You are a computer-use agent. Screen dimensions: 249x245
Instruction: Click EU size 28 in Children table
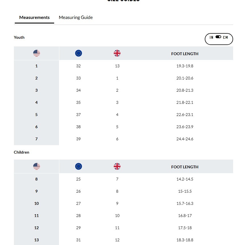(x=79, y=216)
